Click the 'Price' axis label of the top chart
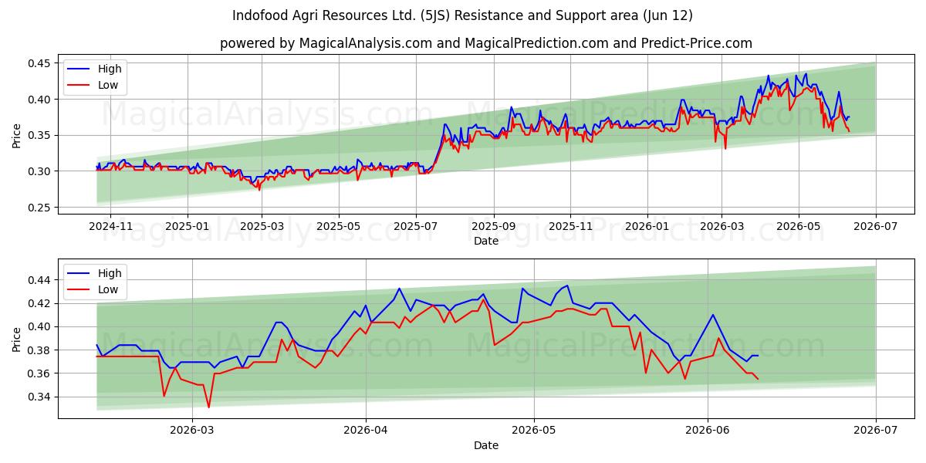The height and width of the screenshot is (463, 926). (17, 135)
